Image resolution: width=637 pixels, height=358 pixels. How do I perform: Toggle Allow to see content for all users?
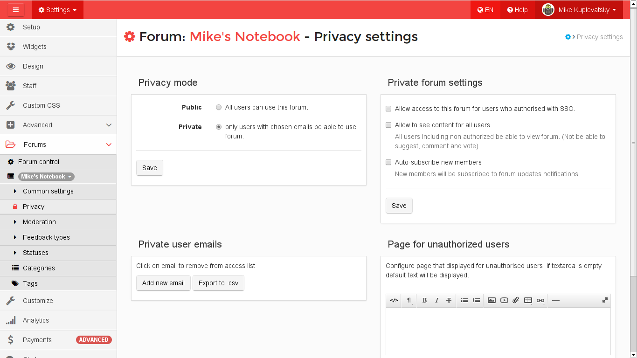[x=388, y=125]
